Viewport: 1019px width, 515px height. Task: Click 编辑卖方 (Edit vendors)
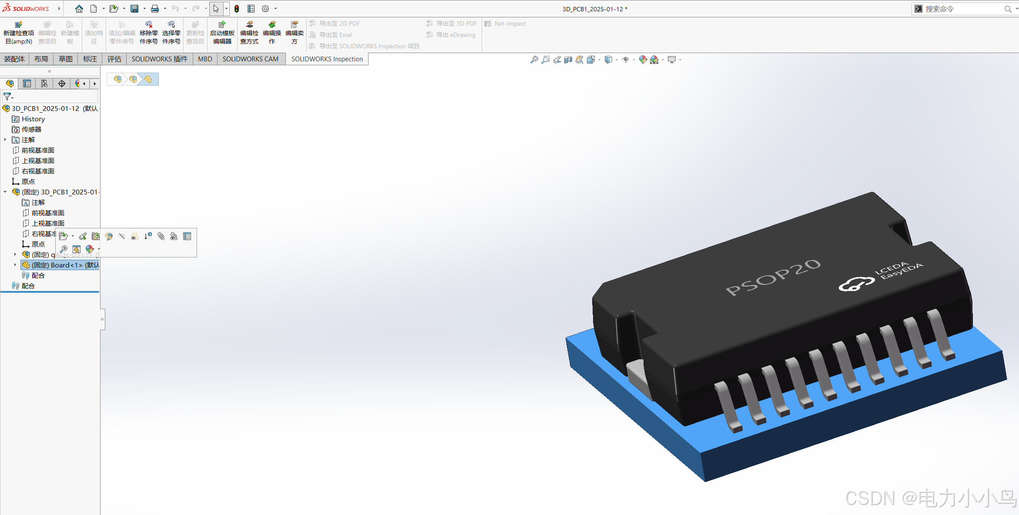(x=295, y=33)
